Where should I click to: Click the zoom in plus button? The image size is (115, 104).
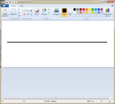pyautogui.click(x=110, y=101)
